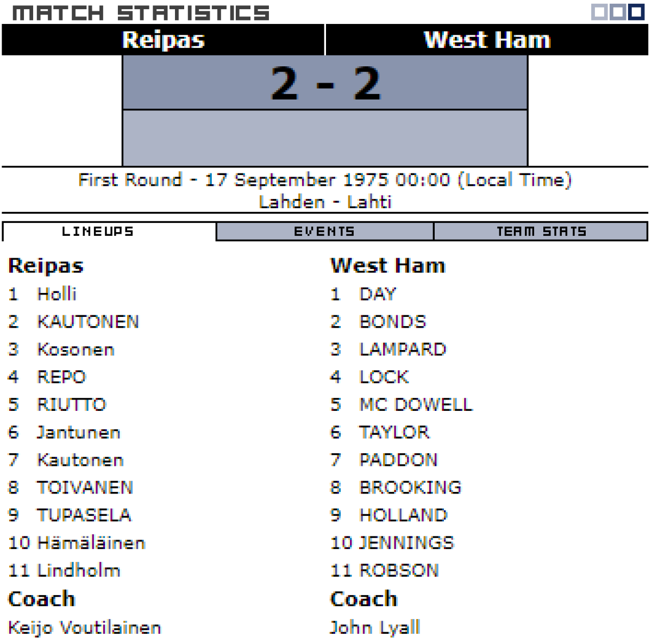Click the Lahden - Lahti venue text
The height and width of the screenshot is (643, 652).
click(x=325, y=202)
